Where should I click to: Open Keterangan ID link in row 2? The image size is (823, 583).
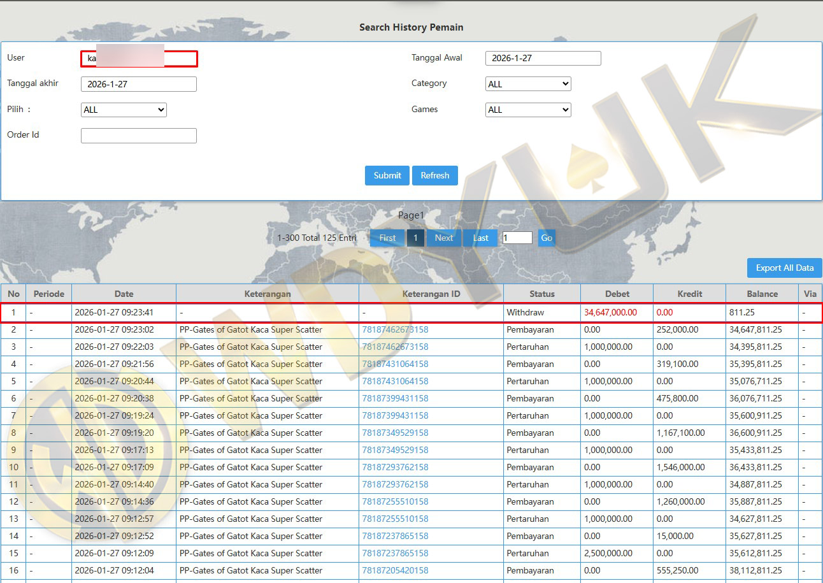(395, 330)
